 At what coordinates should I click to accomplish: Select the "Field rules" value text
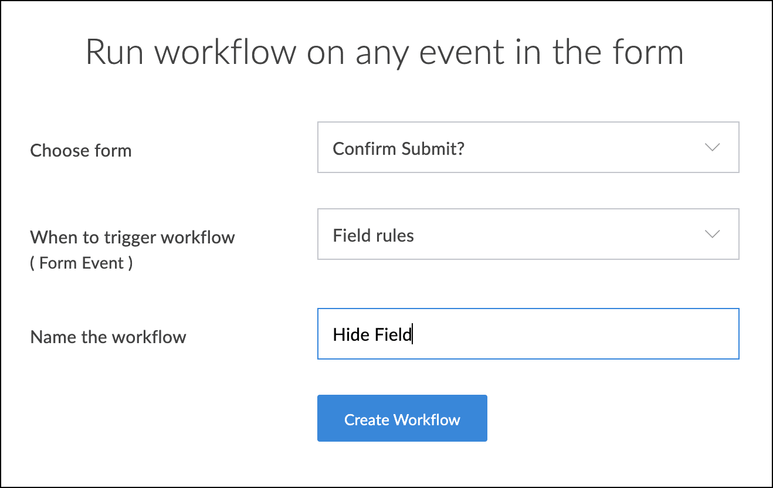click(374, 236)
